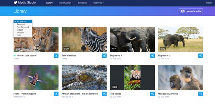
Task: Filter library by Images
Action: pos(23,33)
